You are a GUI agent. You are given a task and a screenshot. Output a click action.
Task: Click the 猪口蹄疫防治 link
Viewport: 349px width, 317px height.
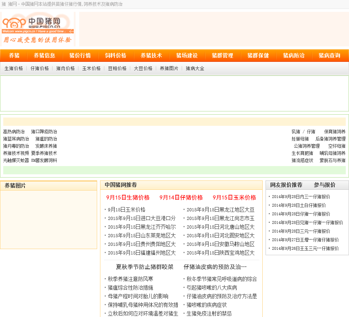pyautogui.click(x=44, y=132)
